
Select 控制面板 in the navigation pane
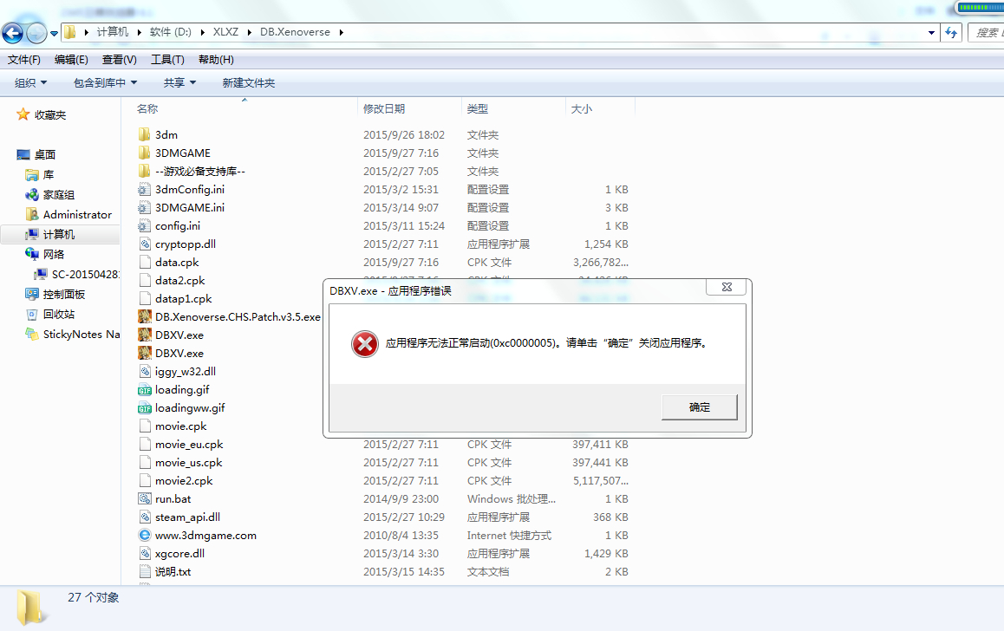(64, 294)
